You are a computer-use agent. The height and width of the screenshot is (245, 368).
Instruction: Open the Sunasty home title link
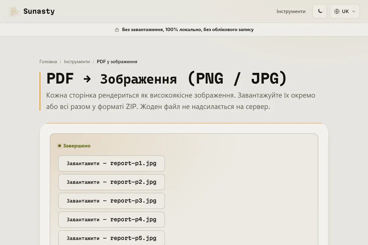tap(39, 11)
